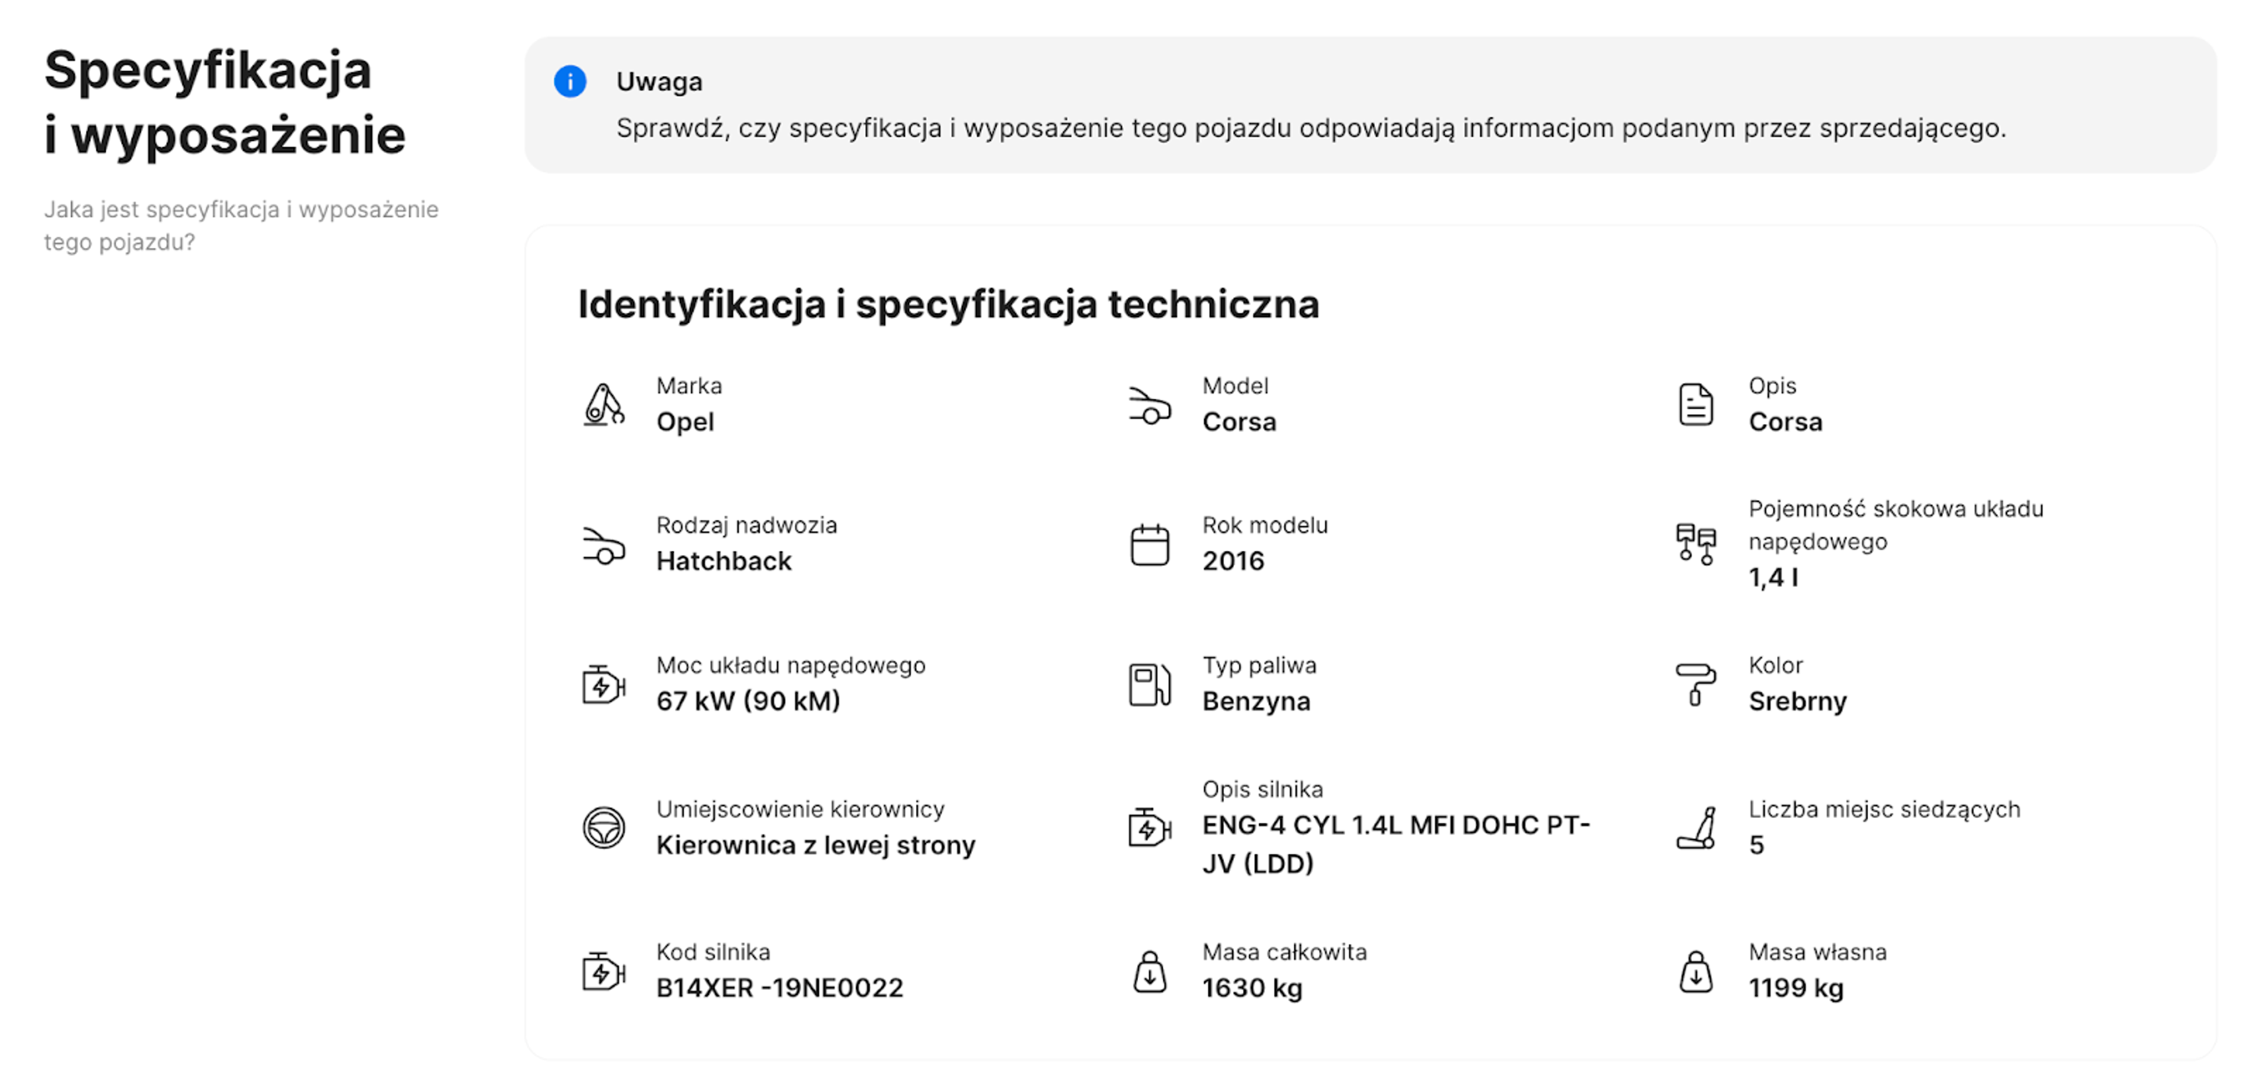Click the label 'Liczba miejsc siedzących'
This screenshot has width=2255, height=1085.
click(1884, 810)
